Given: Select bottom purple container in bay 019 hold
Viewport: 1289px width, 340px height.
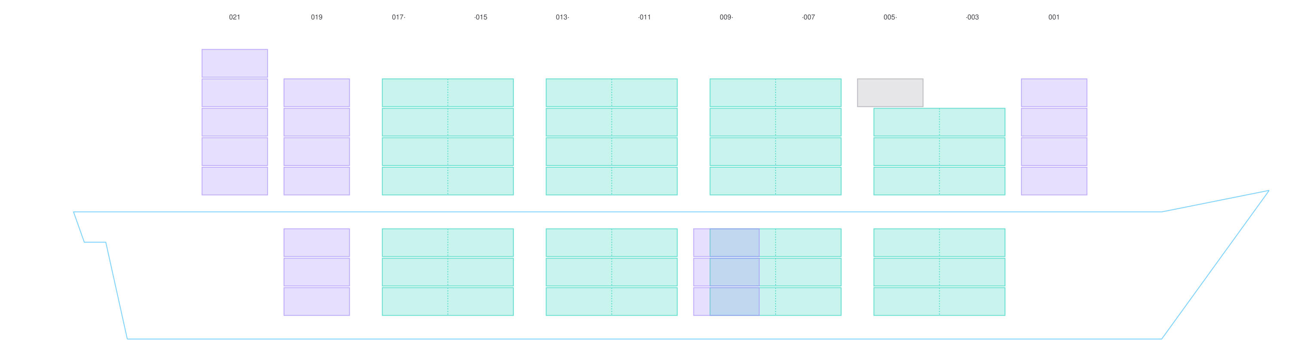Looking at the screenshot, I should pos(316,301).
